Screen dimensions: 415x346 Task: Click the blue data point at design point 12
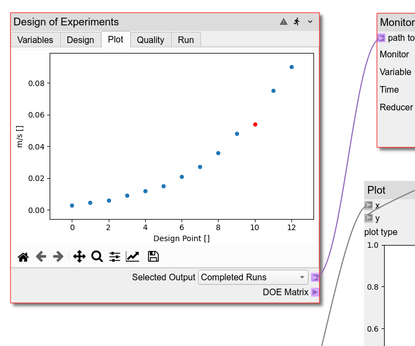click(292, 67)
